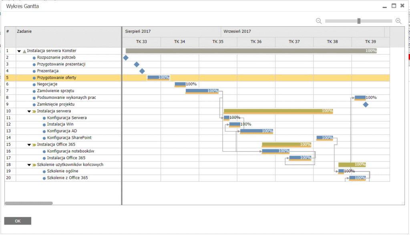
Task: Click the Zamknięcie projektu milestone diamond
Action: 366,105
